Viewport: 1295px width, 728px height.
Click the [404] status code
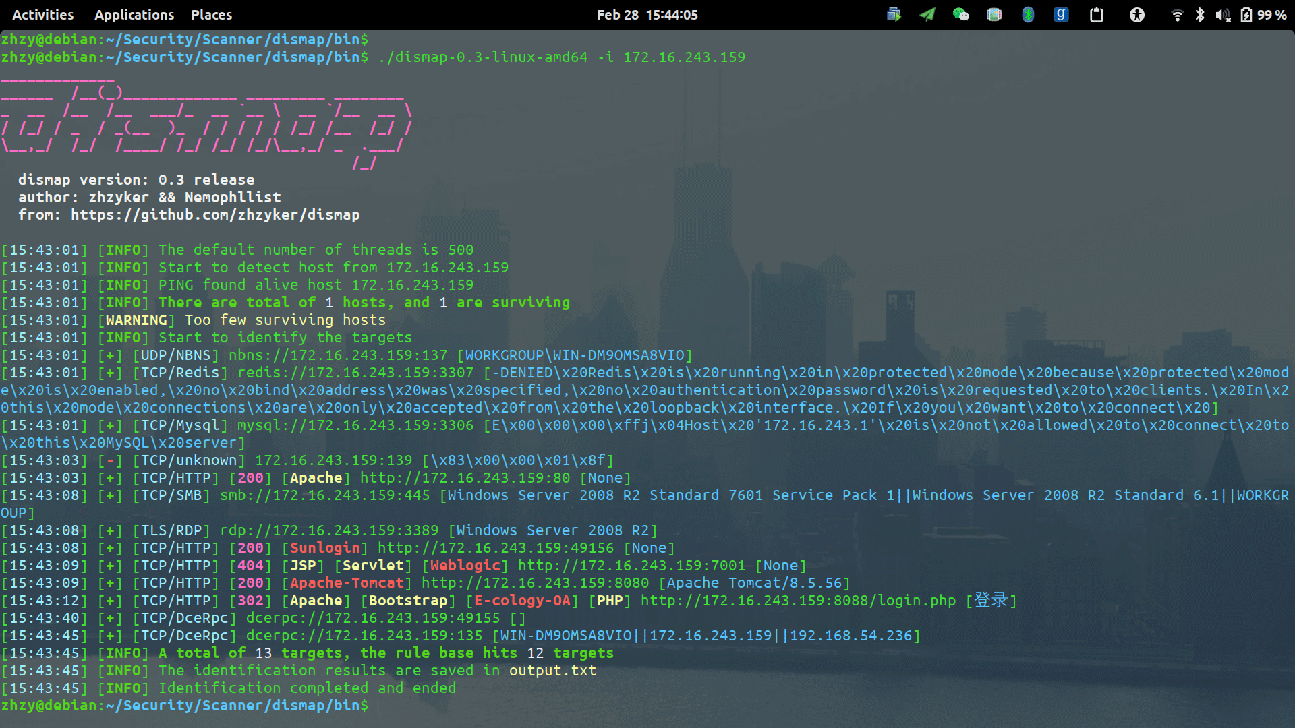(251, 565)
